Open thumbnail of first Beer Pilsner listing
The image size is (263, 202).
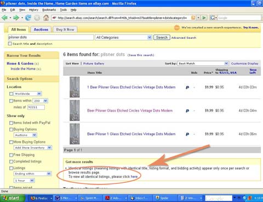75,87
